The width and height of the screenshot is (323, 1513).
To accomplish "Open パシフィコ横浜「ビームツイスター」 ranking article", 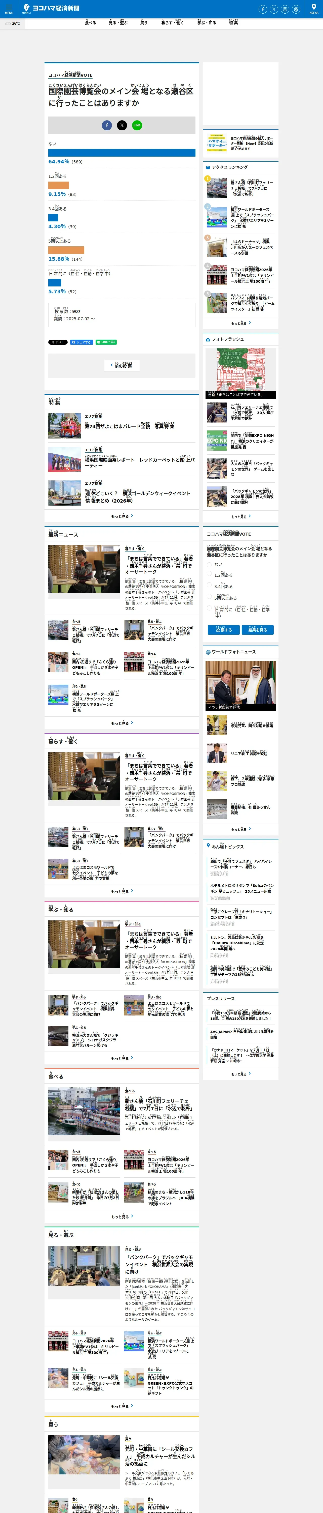I will pos(252,303).
